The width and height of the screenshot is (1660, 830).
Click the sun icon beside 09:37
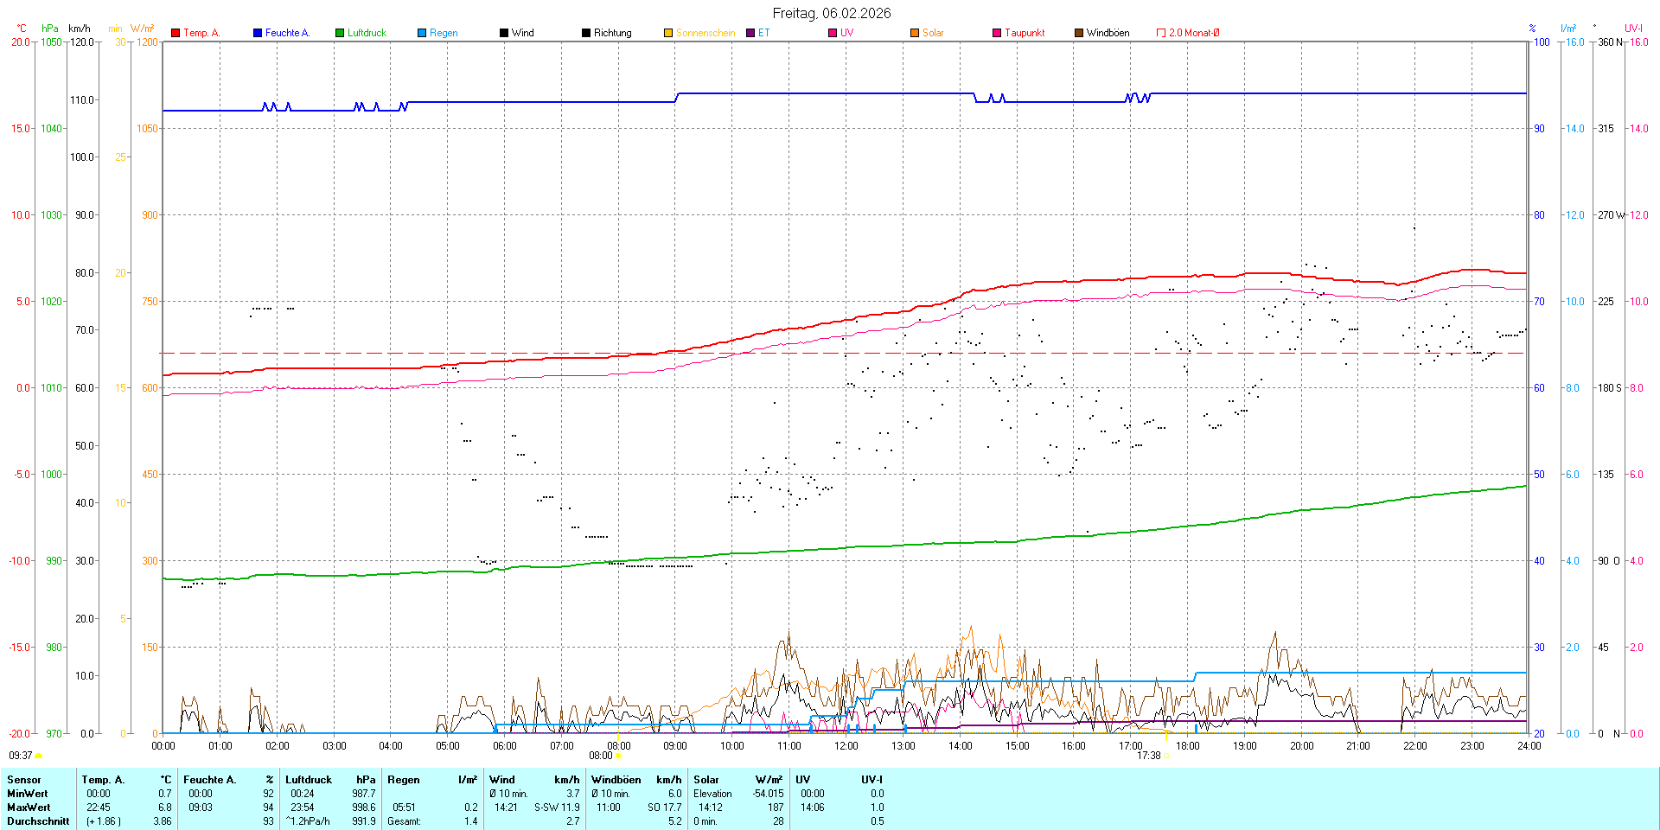pyautogui.click(x=39, y=756)
